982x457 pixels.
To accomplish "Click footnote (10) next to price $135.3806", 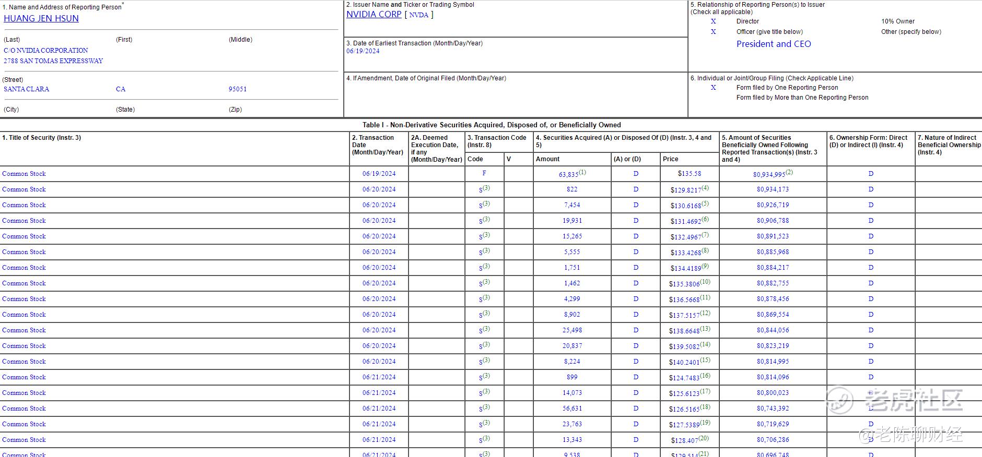I will point(706,281).
